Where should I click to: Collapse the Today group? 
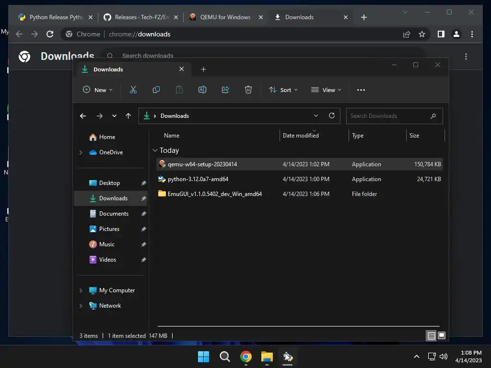pos(155,150)
